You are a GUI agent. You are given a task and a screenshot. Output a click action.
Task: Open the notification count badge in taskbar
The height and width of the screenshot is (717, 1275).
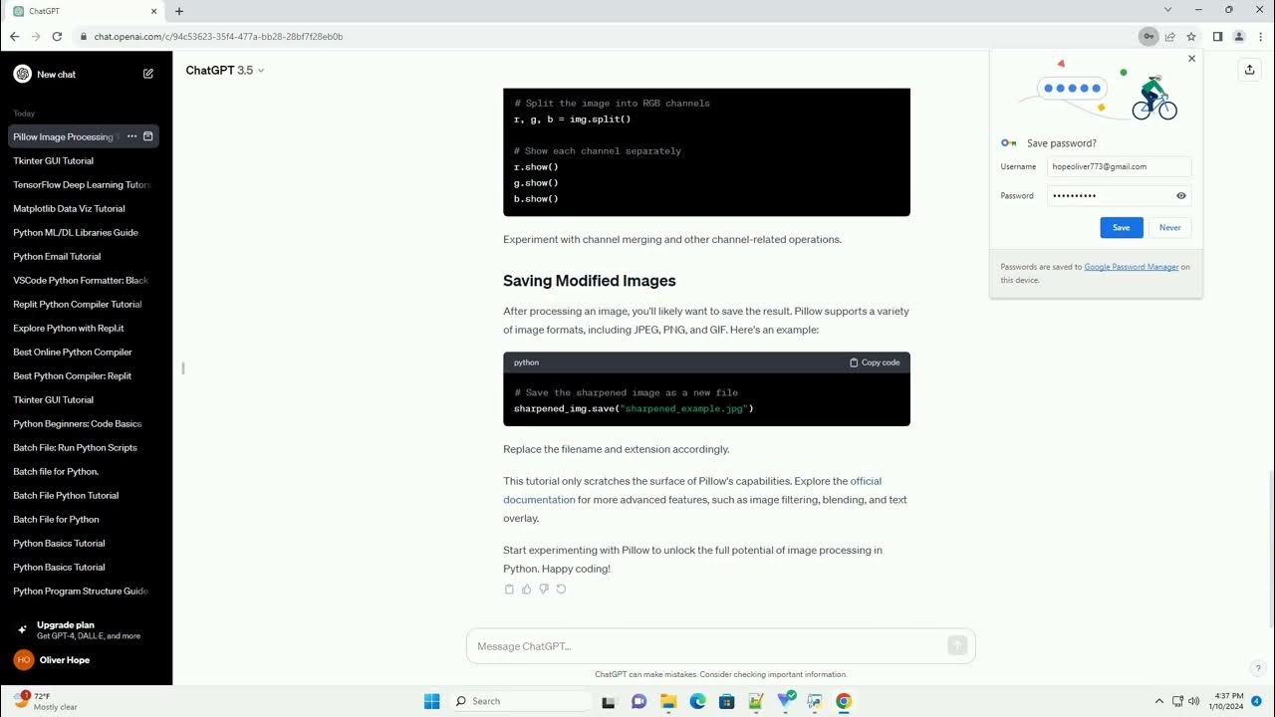click(x=1257, y=701)
